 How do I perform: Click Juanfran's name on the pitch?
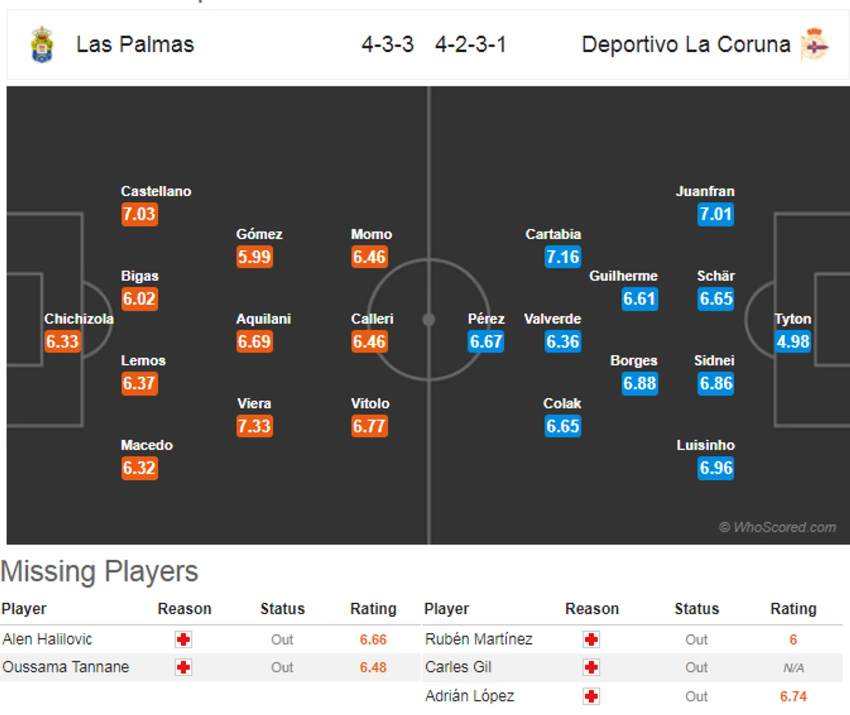[x=705, y=191]
